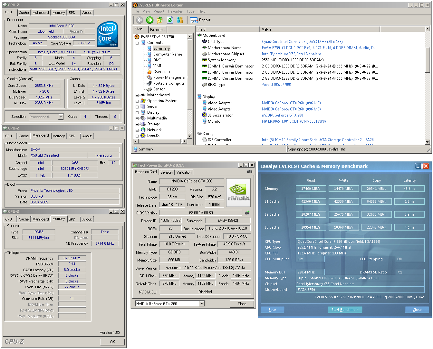
Task: Open the Tools menu in EVEREST
Action: click(191, 11)
